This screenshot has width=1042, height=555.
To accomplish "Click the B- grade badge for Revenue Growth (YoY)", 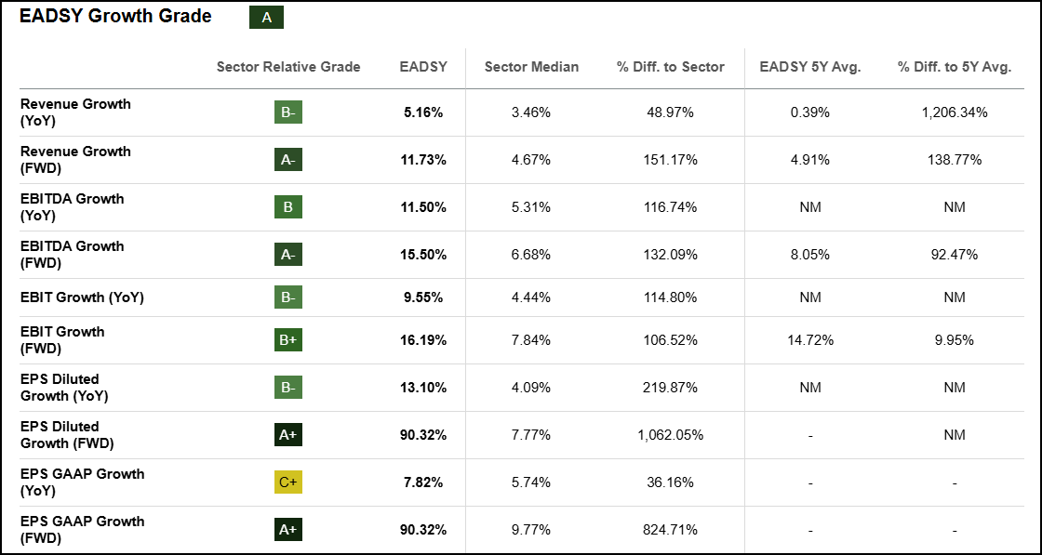I will 287,112.
